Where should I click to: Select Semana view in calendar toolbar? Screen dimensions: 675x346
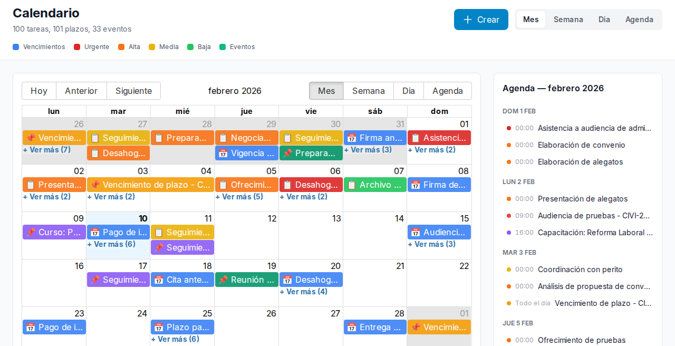(369, 91)
